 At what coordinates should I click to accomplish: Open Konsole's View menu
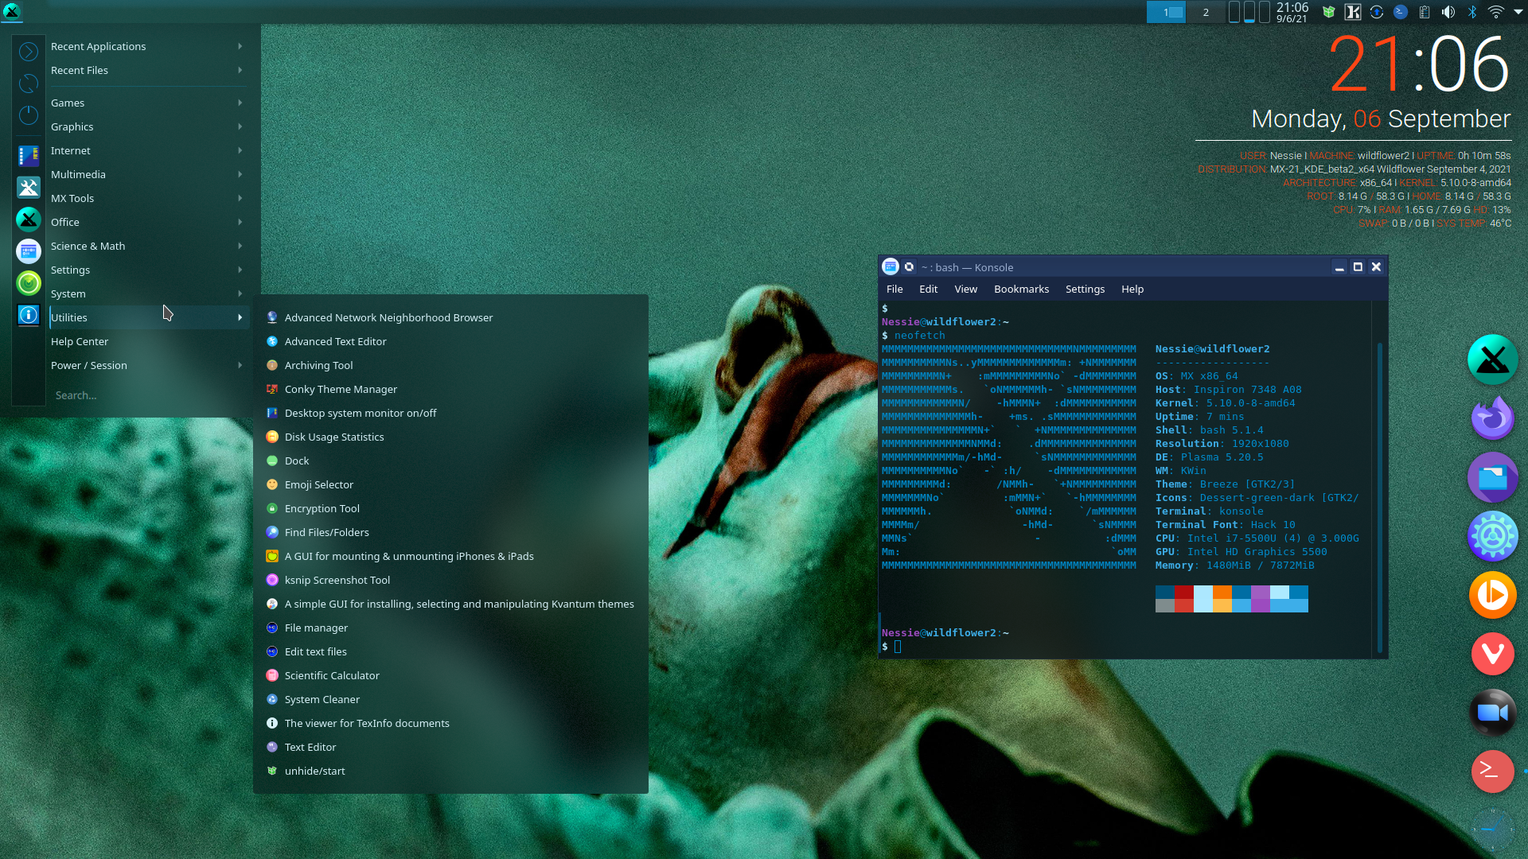(965, 290)
